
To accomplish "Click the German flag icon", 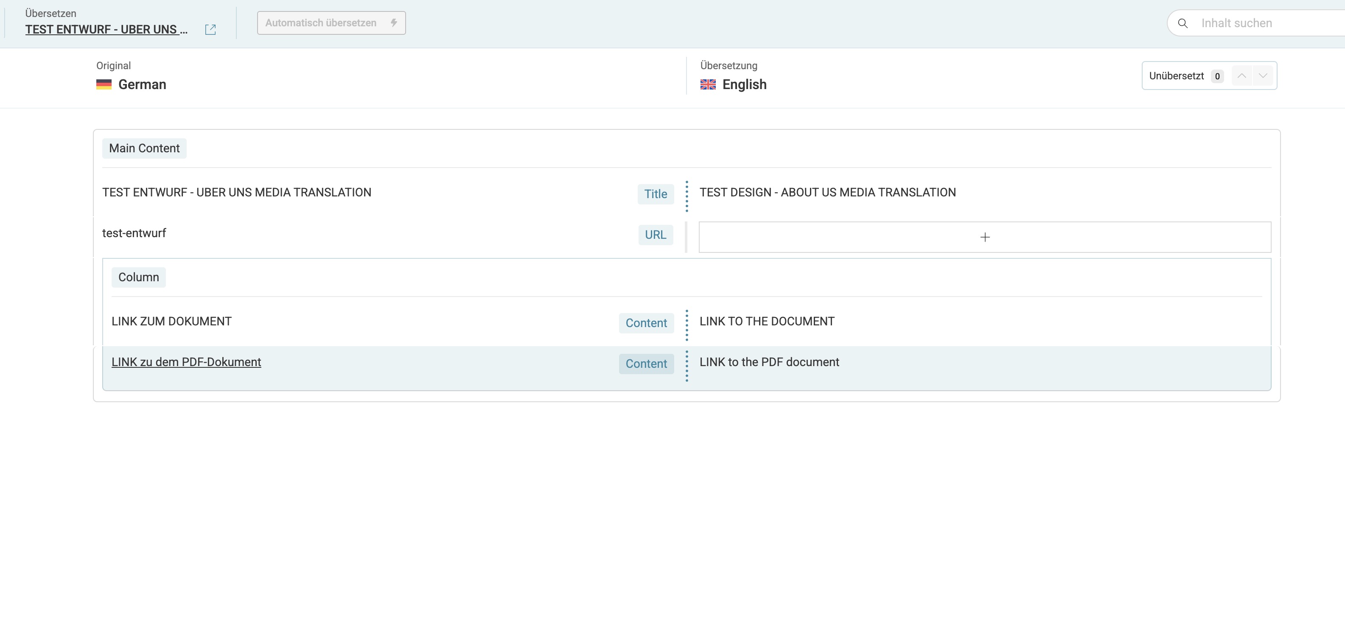I will click(x=104, y=84).
